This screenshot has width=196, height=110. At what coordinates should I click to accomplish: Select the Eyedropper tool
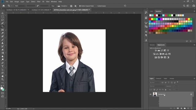pyautogui.click(x=2, y=33)
